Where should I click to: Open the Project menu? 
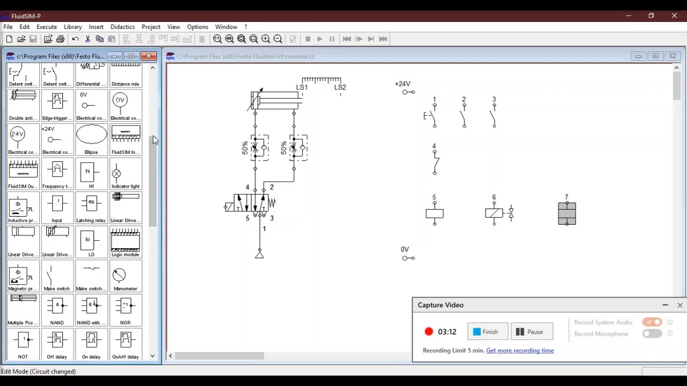[x=151, y=27]
